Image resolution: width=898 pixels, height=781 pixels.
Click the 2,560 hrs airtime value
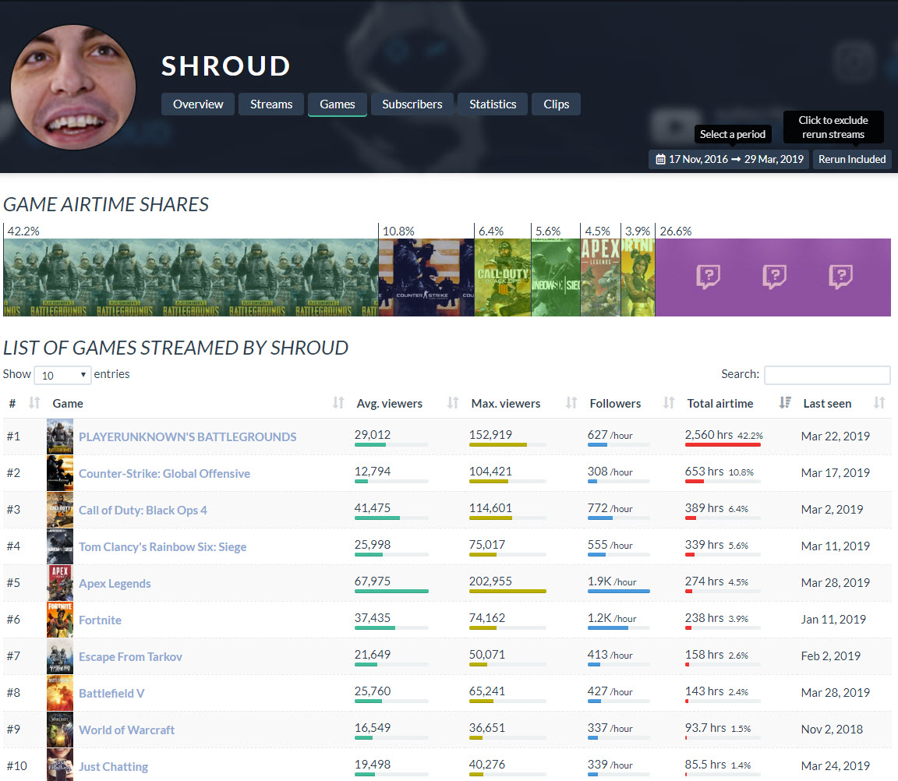[709, 435]
